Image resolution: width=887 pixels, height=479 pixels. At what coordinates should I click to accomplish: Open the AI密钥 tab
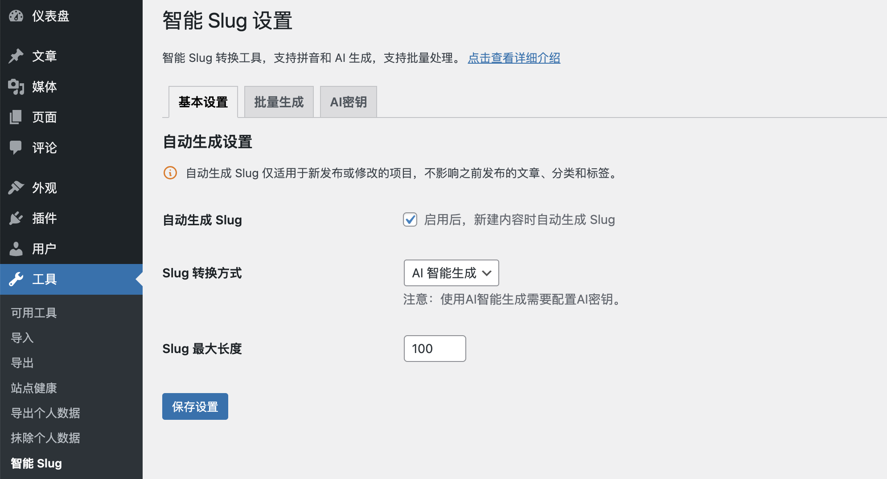click(348, 101)
